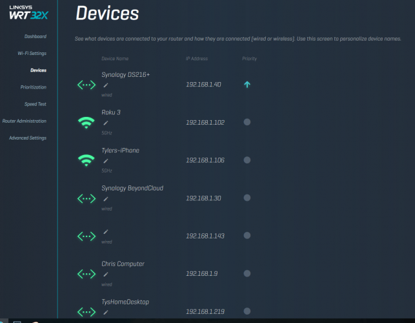Viewport: 415px width, 323px height.
Task: Go to Wi-Fi Settings
Action: pyautogui.click(x=32, y=53)
